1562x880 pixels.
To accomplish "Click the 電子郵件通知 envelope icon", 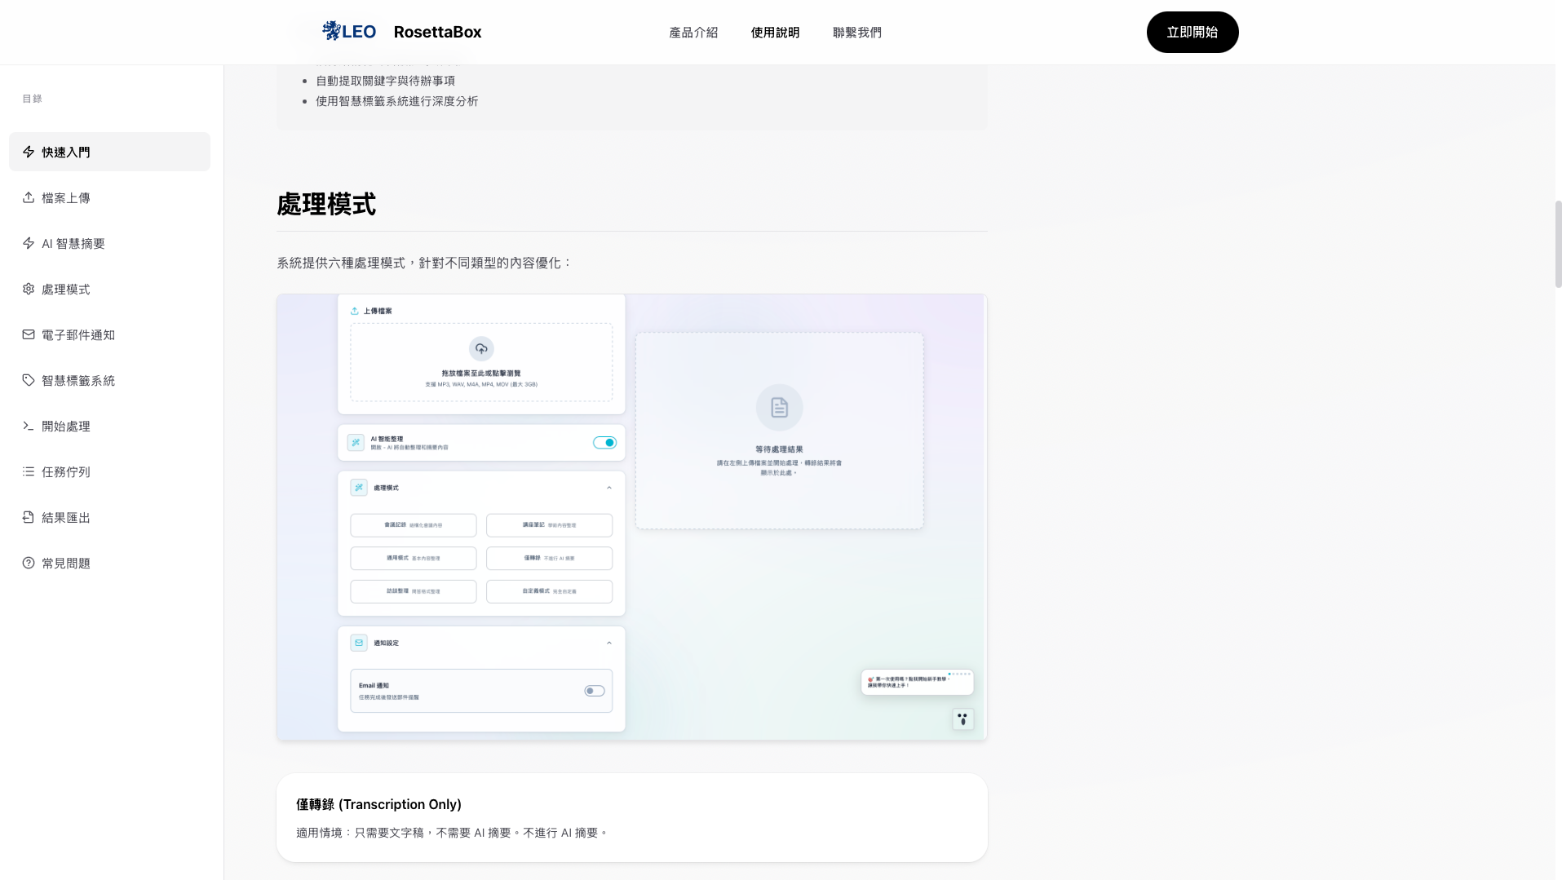I will (x=29, y=334).
